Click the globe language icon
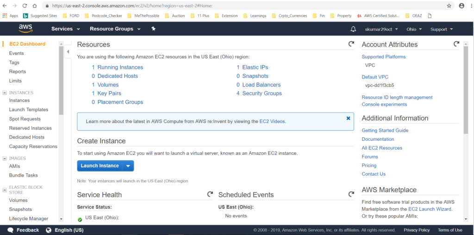The height and width of the screenshot is (235, 474). coord(49,230)
